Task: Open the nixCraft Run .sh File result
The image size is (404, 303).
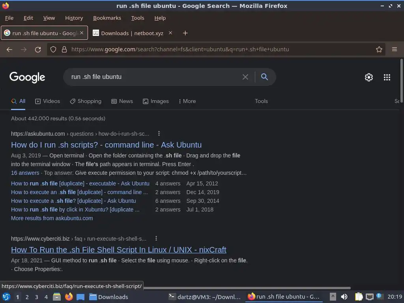Action: click(x=118, y=250)
